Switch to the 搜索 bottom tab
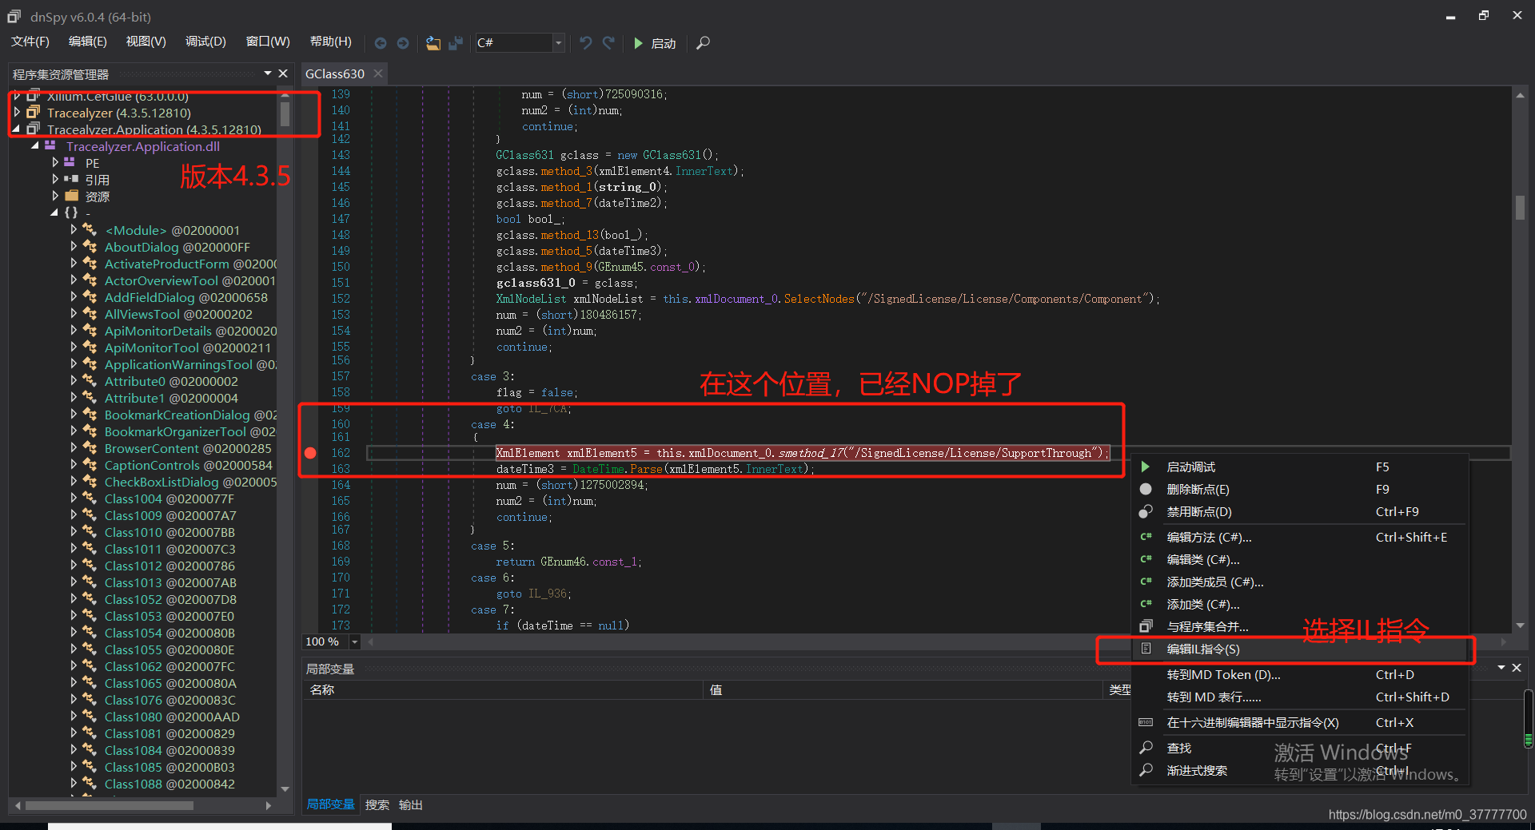The image size is (1535, 830). tap(377, 804)
